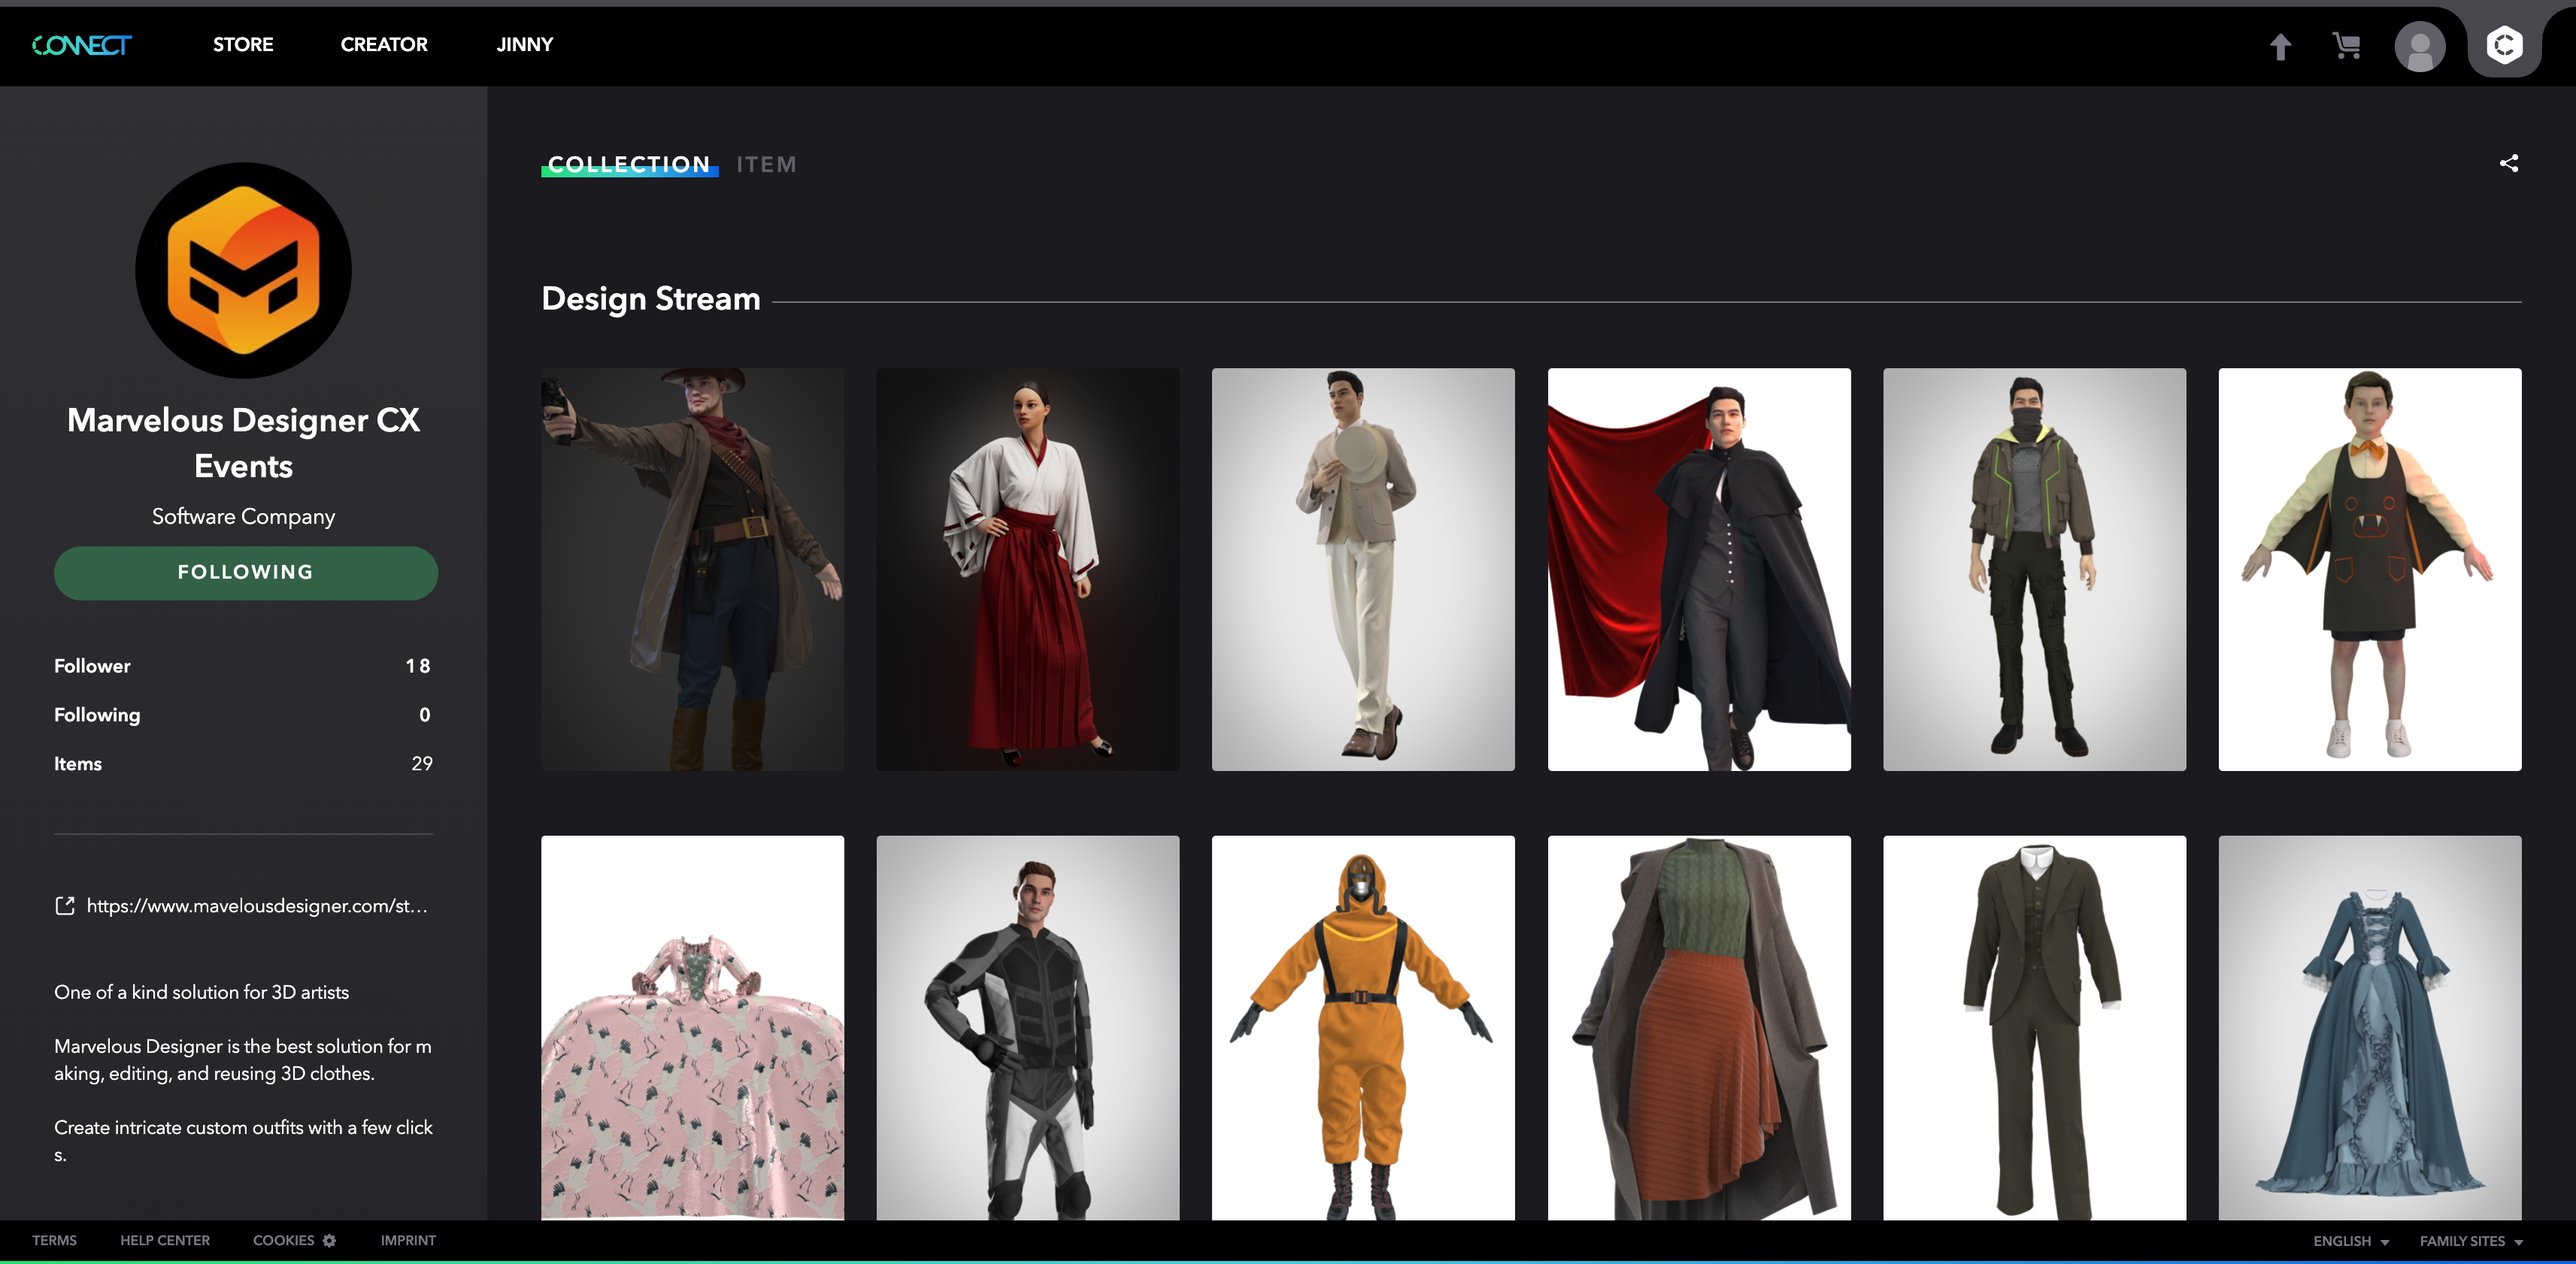
Task: Open cookie settings gear in footer
Action: pyautogui.click(x=330, y=1240)
